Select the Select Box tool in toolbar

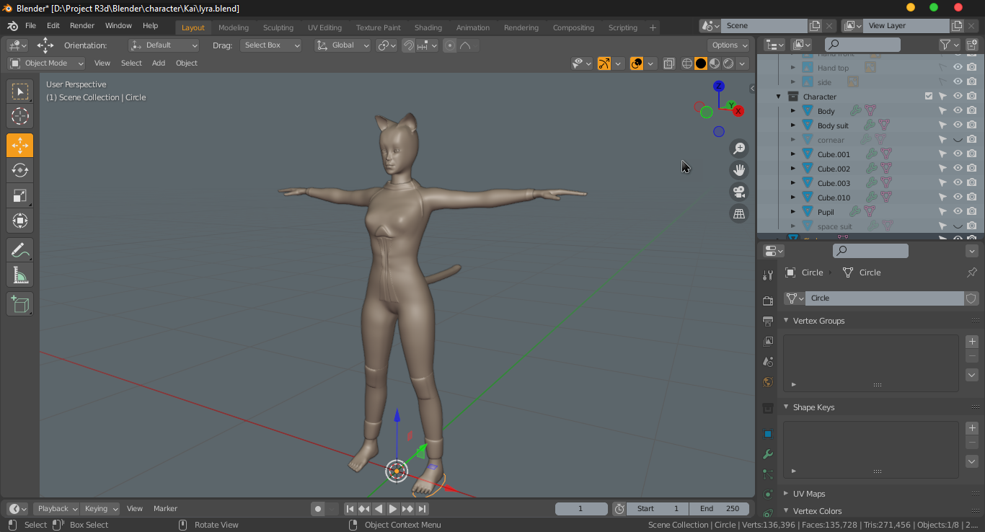(x=20, y=92)
